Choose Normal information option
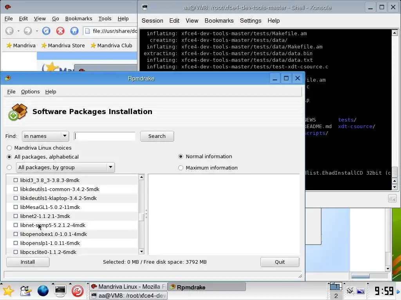401x300 pixels. (x=181, y=156)
